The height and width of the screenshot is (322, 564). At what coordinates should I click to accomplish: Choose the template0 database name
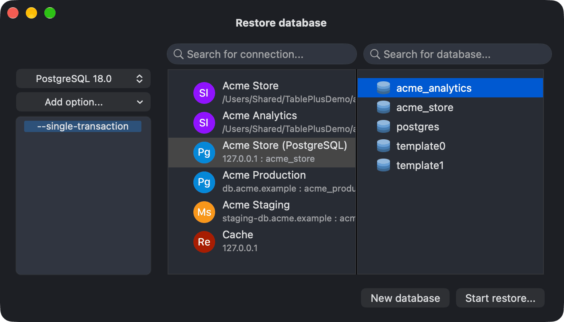tap(421, 146)
